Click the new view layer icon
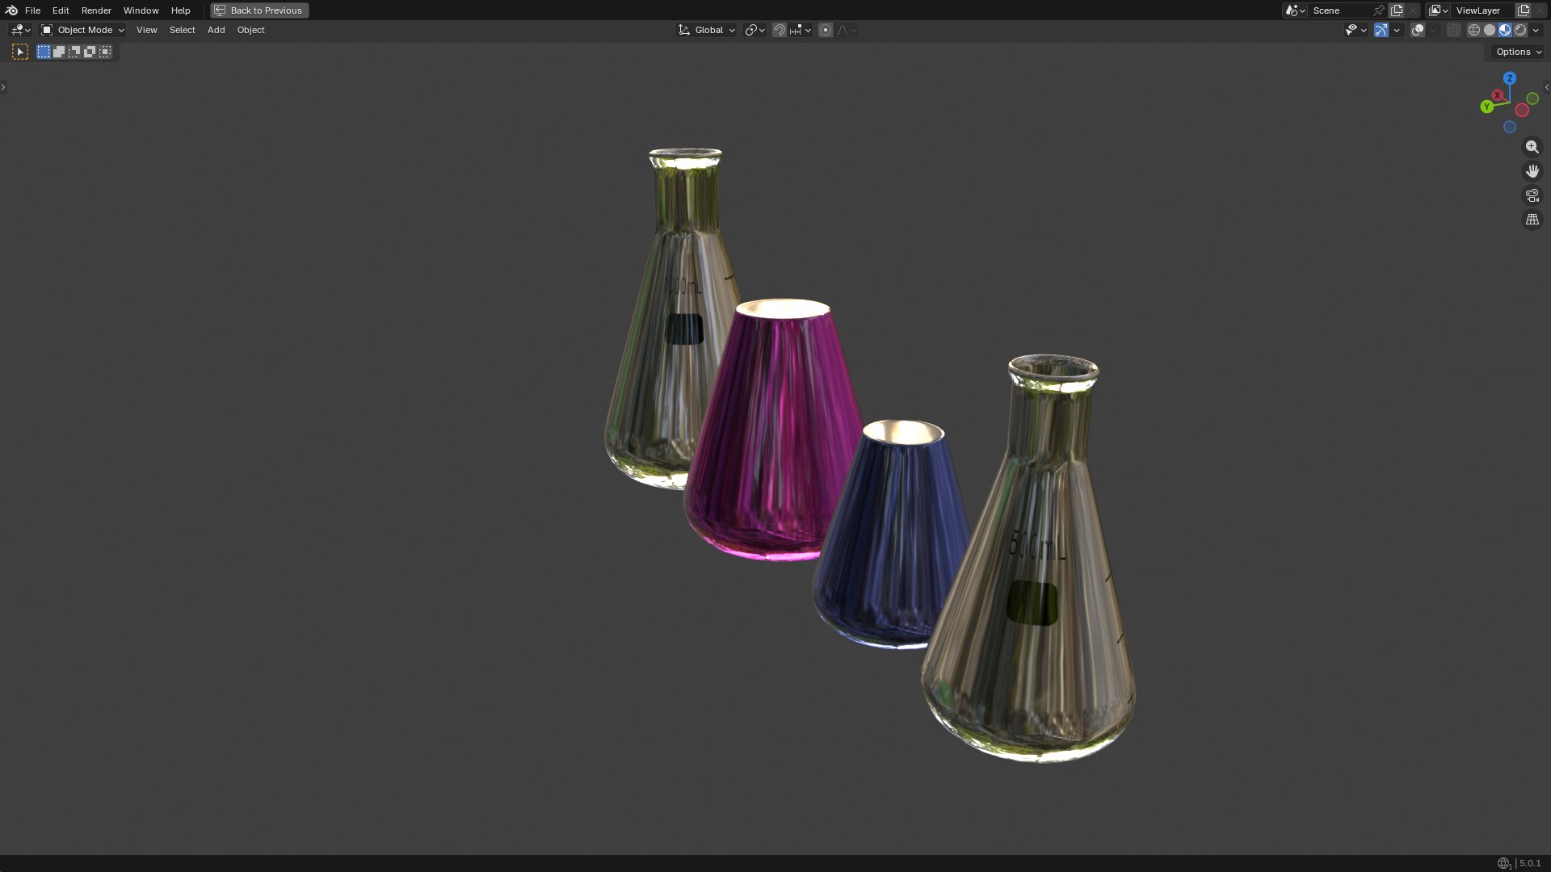1551x872 pixels. 1524,10
